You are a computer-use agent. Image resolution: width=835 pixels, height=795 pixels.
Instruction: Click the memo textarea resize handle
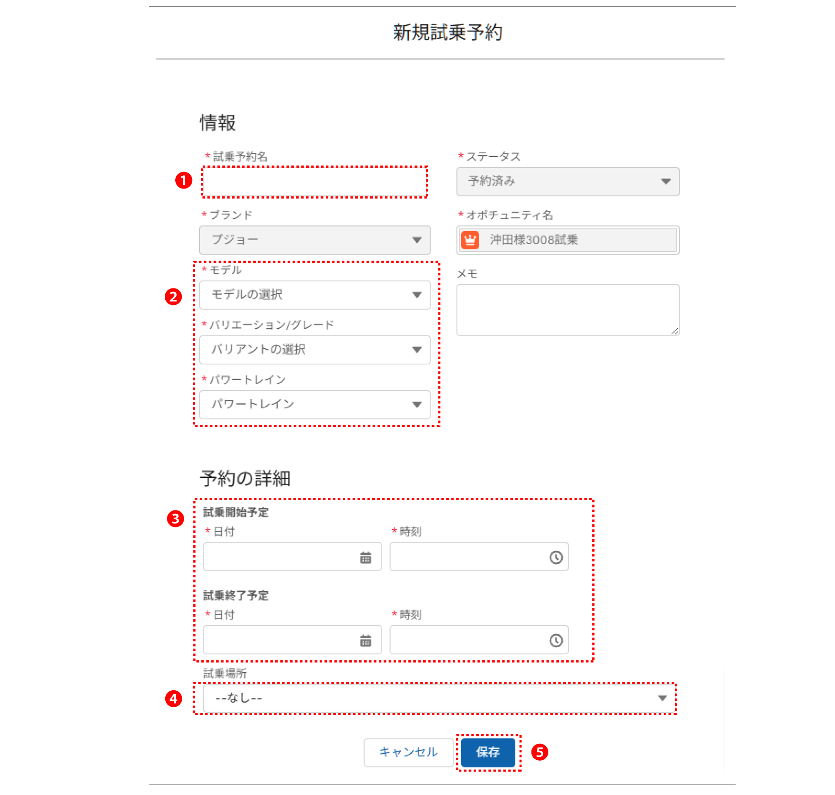675,331
